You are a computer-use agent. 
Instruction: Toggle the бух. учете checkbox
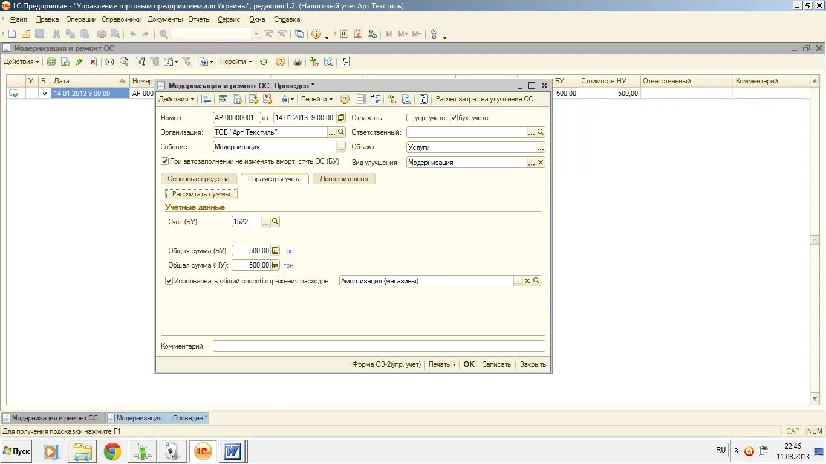click(454, 118)
